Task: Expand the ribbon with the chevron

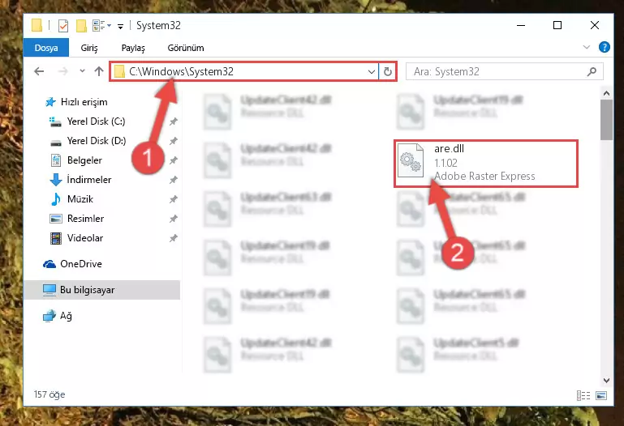Action: click(586, 47)
